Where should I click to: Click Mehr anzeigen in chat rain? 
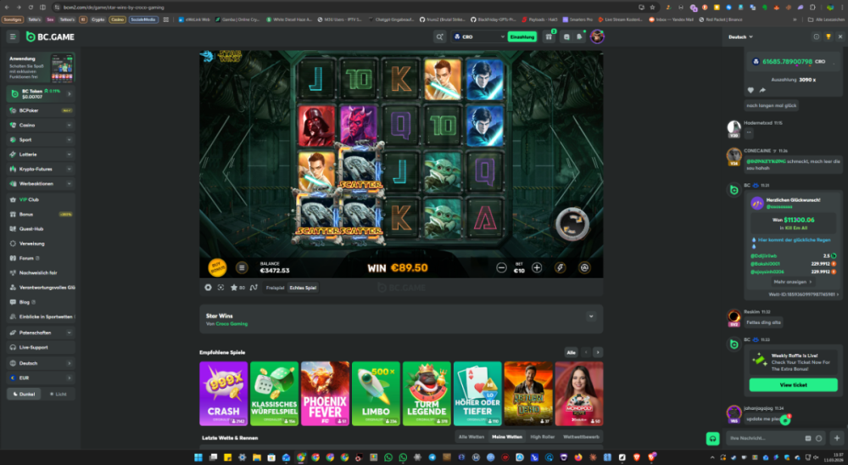pyautogui.click(x=792, y=282)
